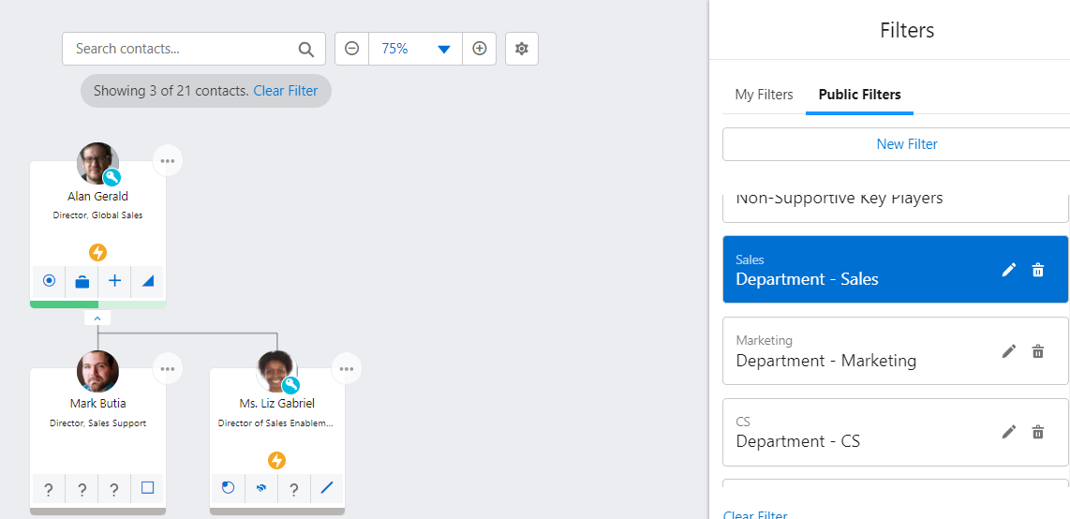The height and width of the screenshot is (519, 1070).
Task: Edit the Department - Sales filter with the pencil icon
Action: pyautogui.click(x=1008, y=270)
